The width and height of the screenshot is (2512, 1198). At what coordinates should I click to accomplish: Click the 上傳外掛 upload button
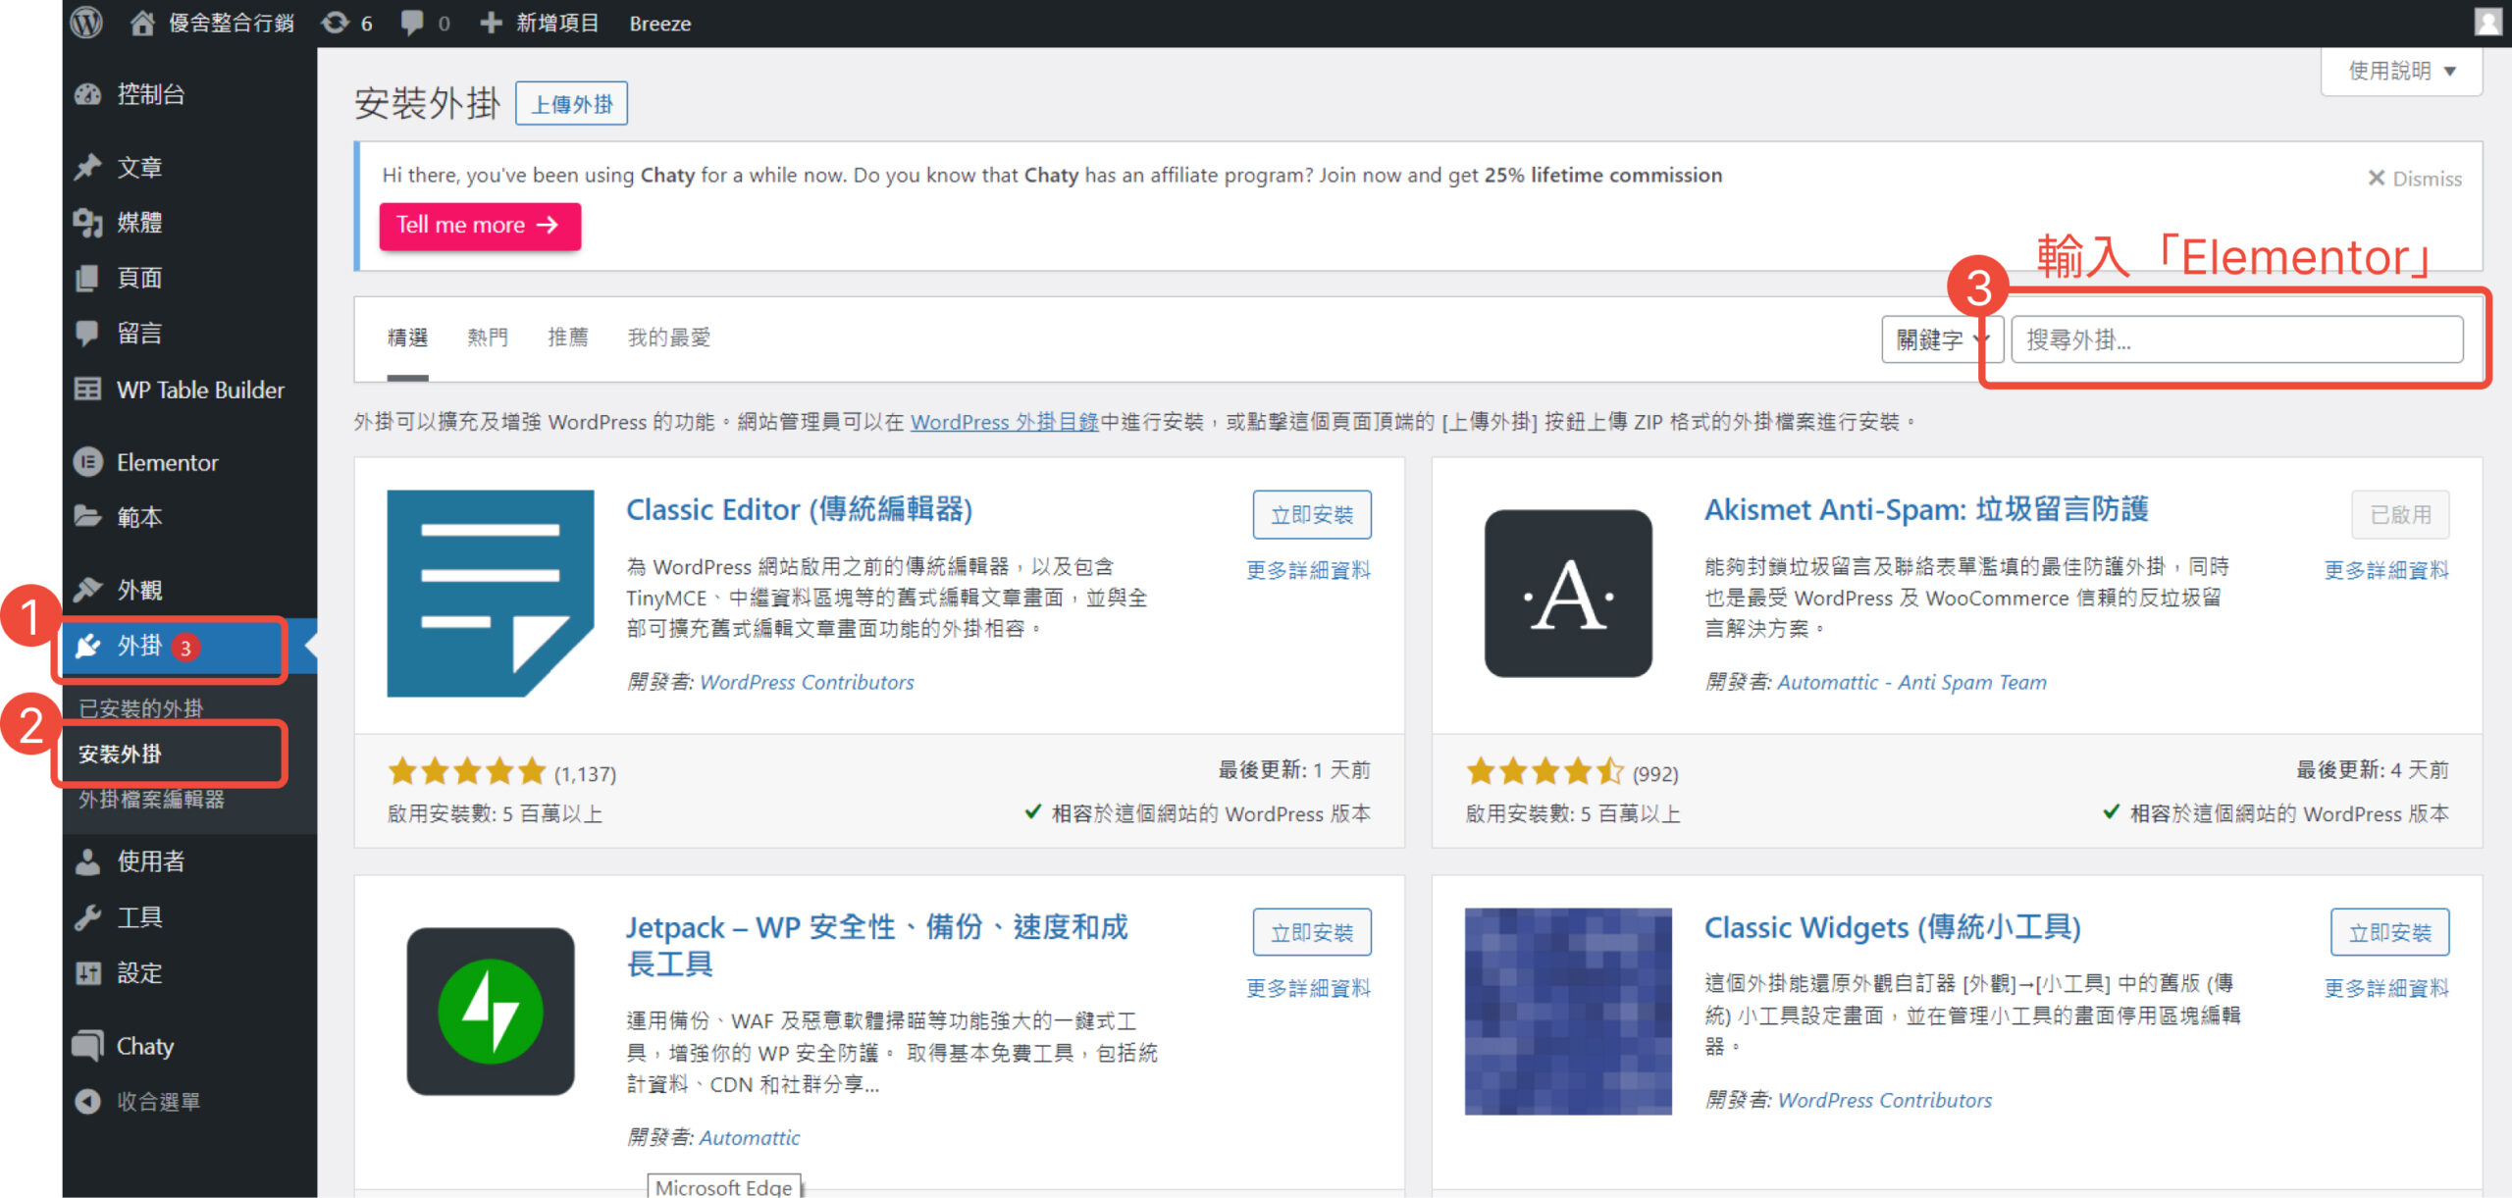[x=571, y=104]
